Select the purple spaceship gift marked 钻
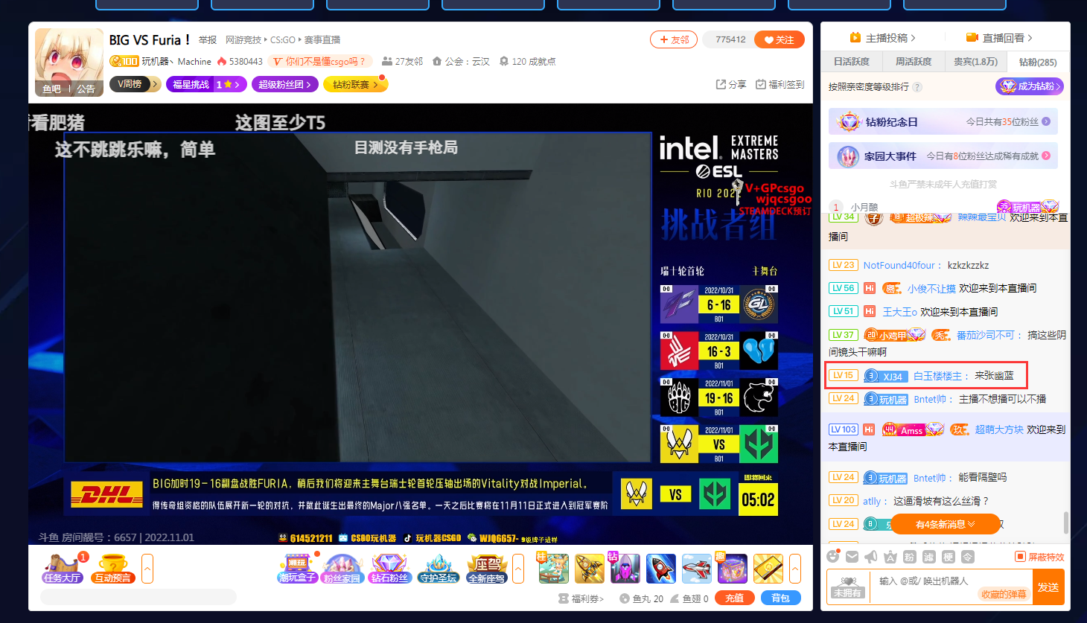 pos(625,569)
